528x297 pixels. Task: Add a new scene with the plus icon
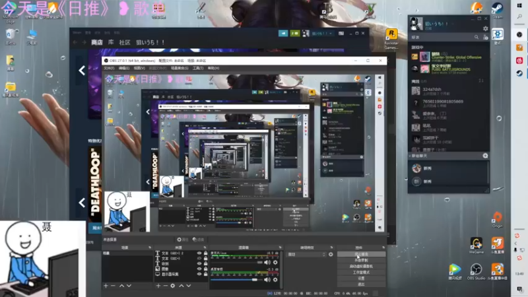(x=106, y=286)
